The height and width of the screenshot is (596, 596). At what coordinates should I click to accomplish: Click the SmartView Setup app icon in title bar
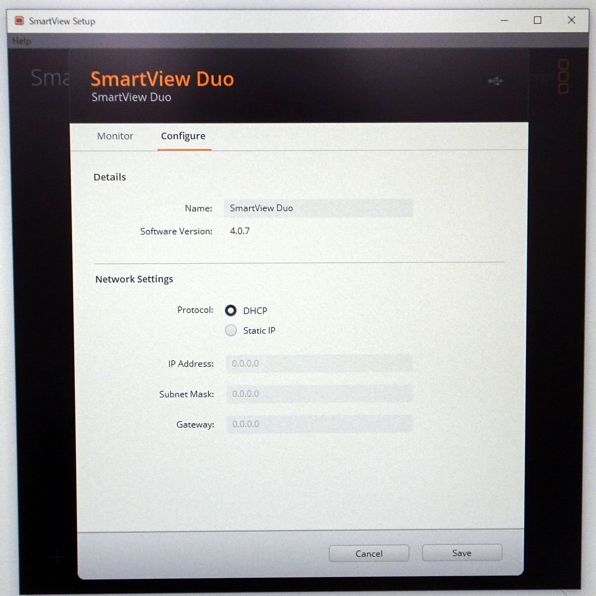point(19,21)
